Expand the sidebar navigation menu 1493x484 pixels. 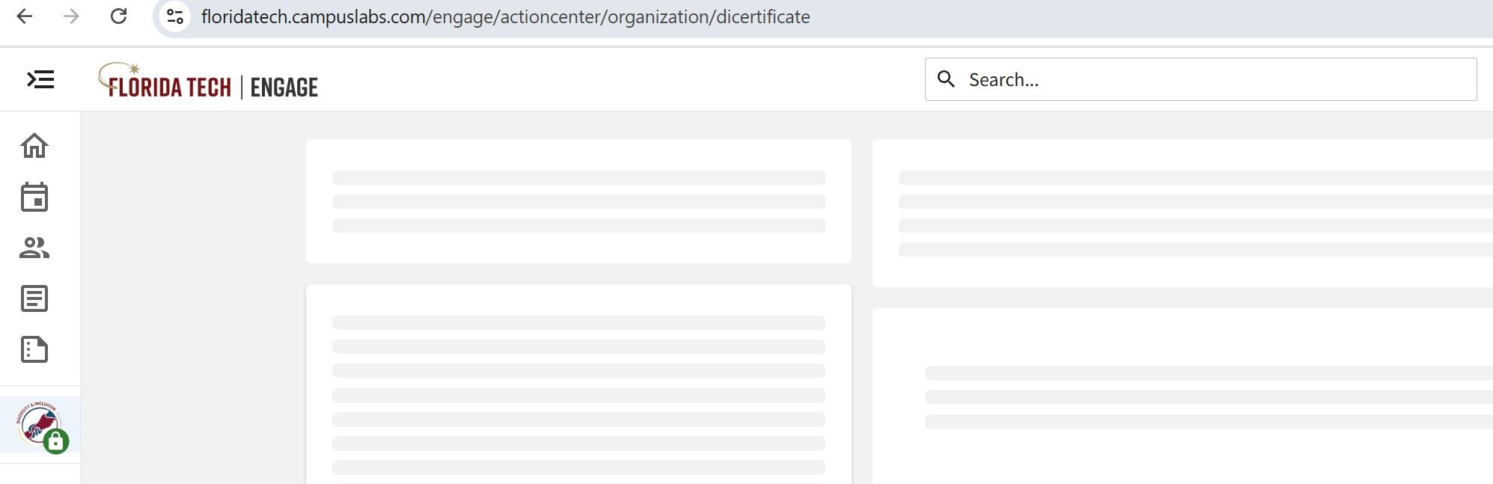click(x=40, y=79)
